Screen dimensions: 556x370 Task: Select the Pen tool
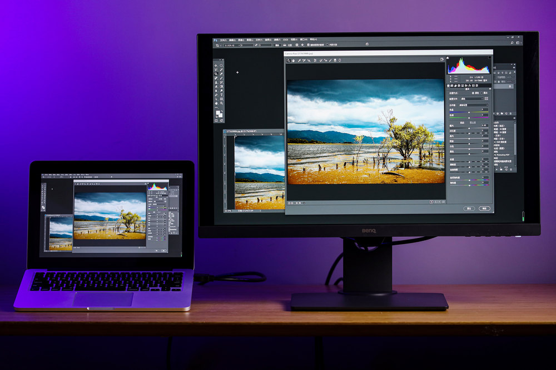pyautogui.click(x=216, y=95)
